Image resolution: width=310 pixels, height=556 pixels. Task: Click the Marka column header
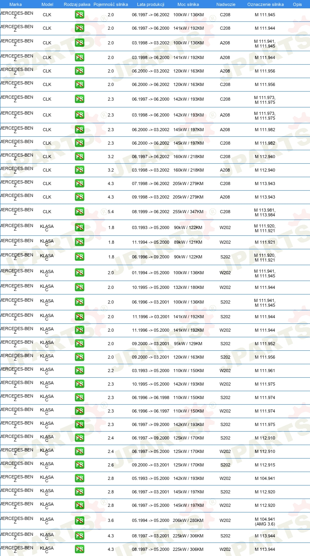15,4
